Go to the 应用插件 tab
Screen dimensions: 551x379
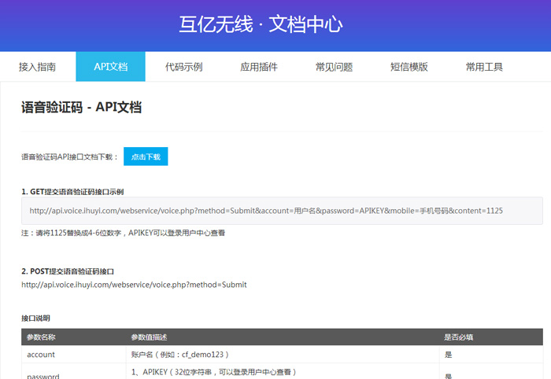(258, 67)
